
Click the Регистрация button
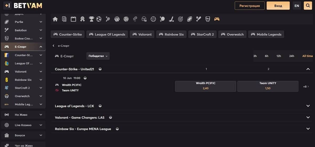tap(250, 6)
